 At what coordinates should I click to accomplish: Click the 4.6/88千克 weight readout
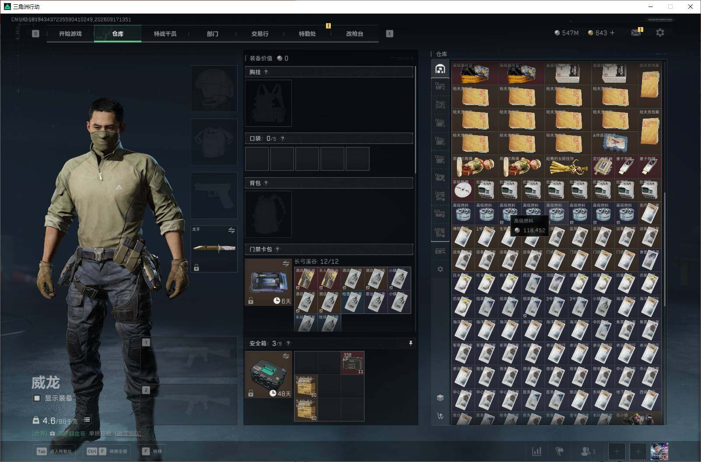tap(56, 420)
